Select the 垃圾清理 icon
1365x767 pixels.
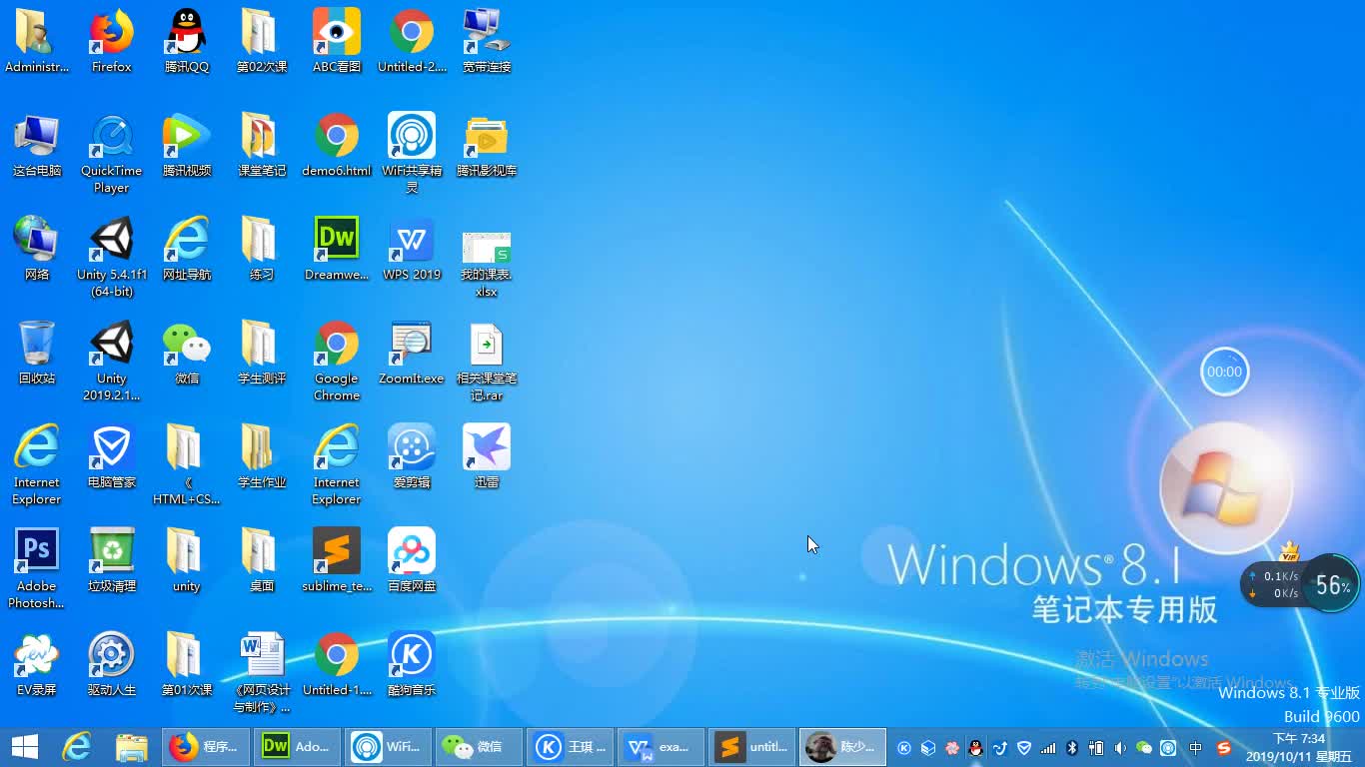(112, 560)
